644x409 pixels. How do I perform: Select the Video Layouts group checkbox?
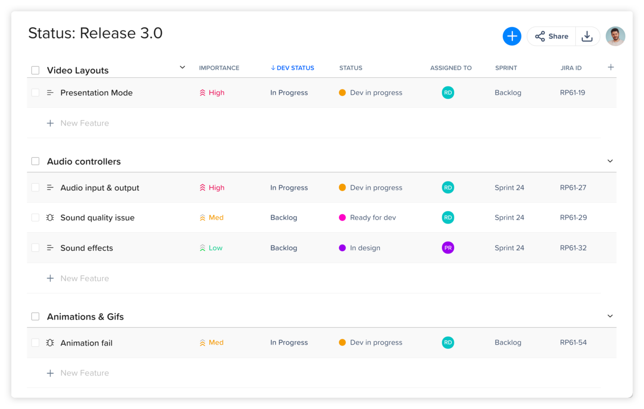pos(35,70)
